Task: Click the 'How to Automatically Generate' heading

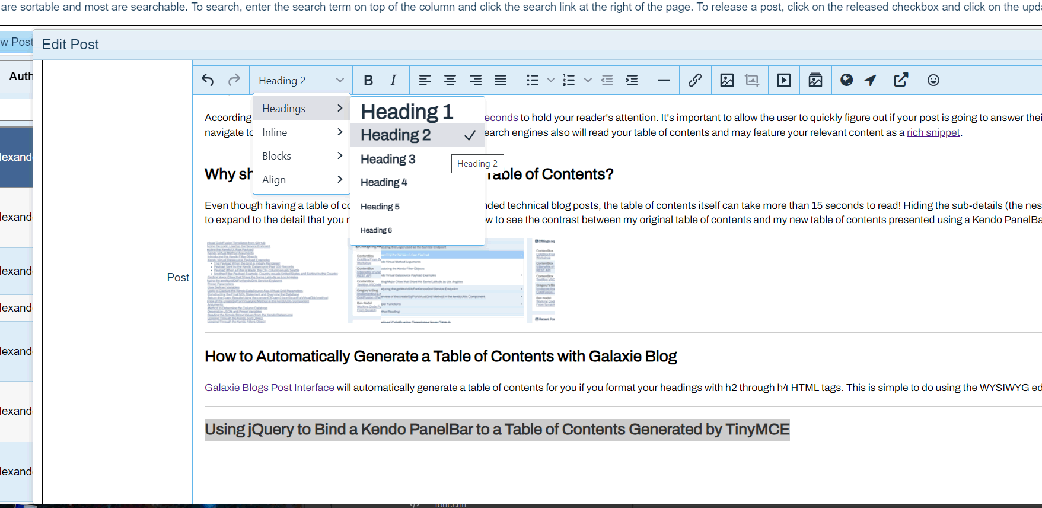Action: (x=441, y=356)
